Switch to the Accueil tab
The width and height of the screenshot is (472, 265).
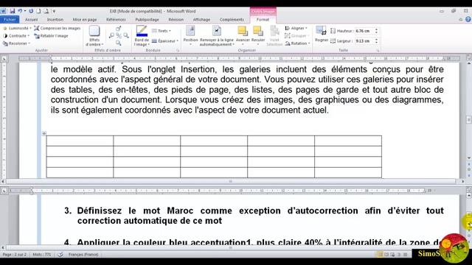coord(31,20)
